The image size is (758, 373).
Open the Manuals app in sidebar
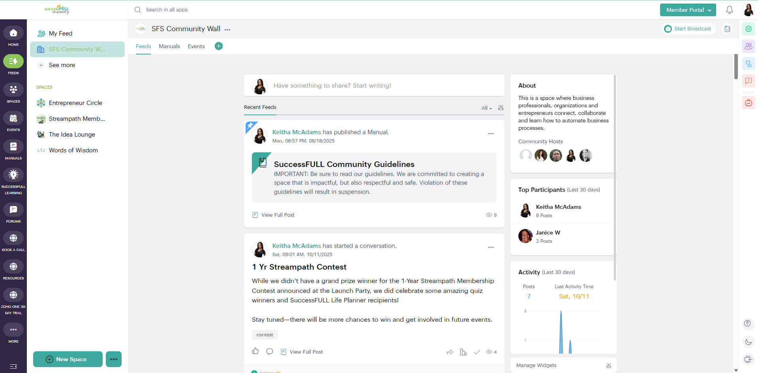13,150
